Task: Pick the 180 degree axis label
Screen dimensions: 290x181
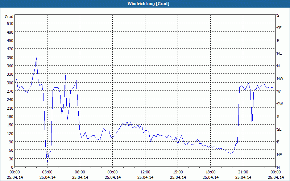Action: coord(10,117)
